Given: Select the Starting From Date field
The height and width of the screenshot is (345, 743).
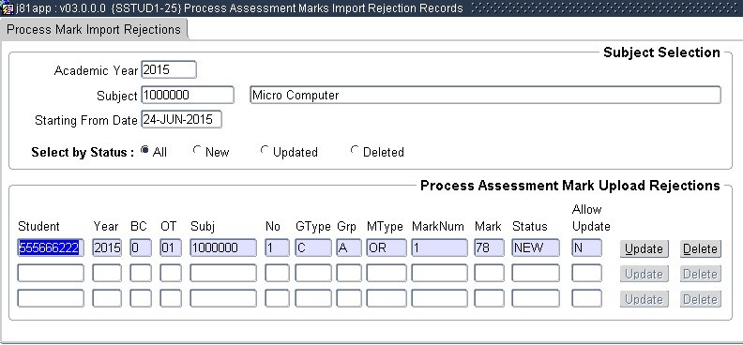Looking at the screenshot, I should (x=181, y=120).
